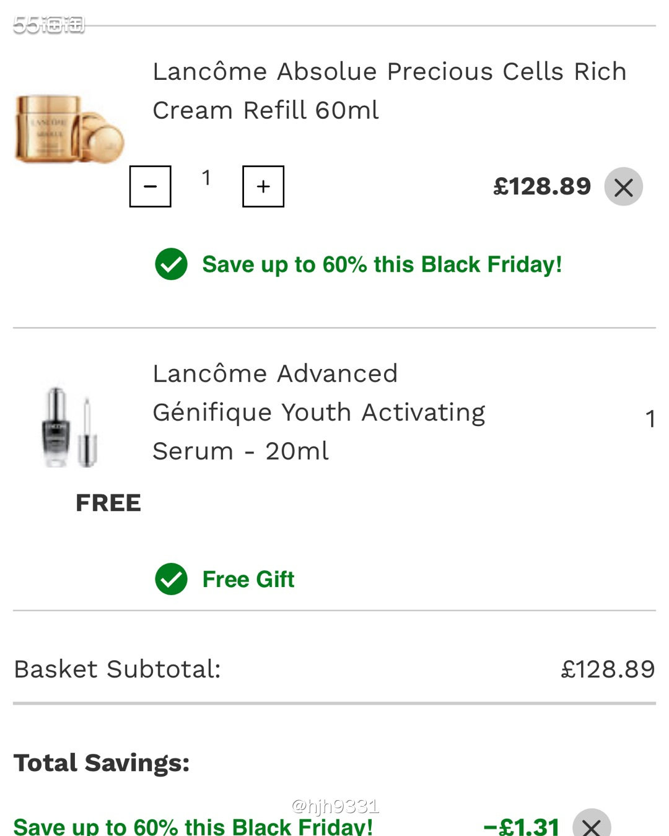Open the Génifique serum bottle thumbnail
The image size is (669, 836).
[x=69, y=427]
